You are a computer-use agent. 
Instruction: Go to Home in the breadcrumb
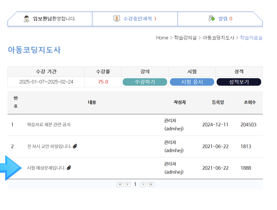click(162, 38)
